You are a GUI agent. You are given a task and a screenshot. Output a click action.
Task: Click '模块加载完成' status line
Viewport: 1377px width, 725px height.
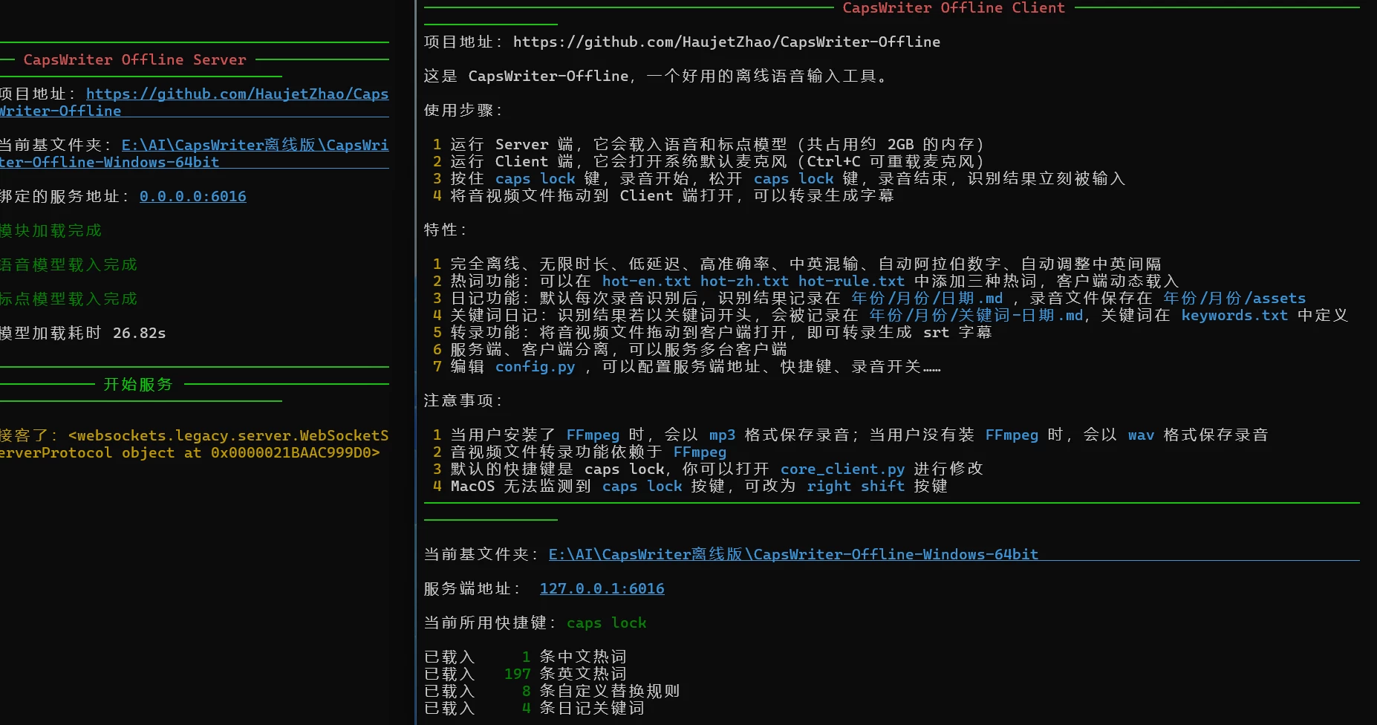pos(51,231)
